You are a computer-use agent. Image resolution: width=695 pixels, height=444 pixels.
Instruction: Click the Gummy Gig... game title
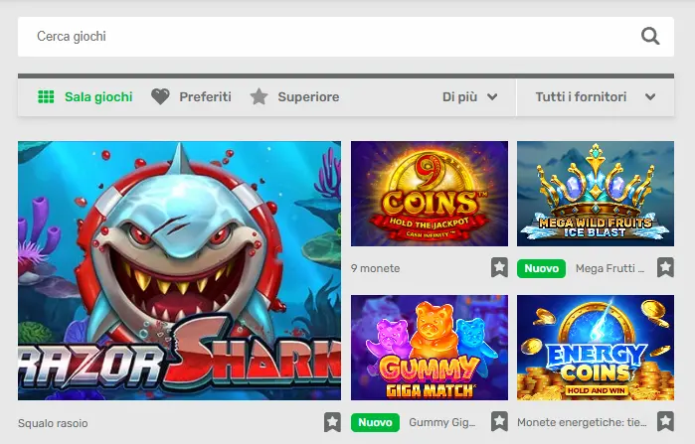point(442,422)
